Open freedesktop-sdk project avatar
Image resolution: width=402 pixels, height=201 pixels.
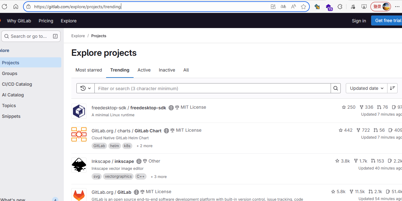(79, 111)
